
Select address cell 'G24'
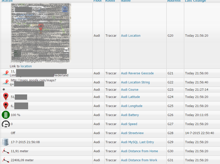[170, 97]
